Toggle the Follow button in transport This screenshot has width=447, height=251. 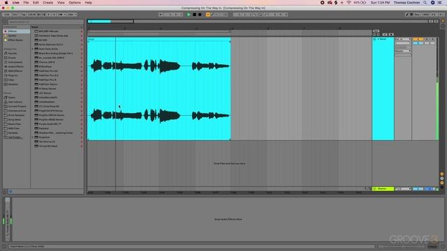click(161, 15)
